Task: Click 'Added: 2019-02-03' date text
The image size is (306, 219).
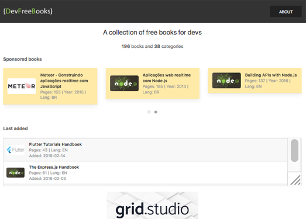Action: click(47, 179)
